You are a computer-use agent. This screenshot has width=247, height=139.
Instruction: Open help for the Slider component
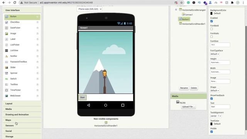[x=37, y=68]
